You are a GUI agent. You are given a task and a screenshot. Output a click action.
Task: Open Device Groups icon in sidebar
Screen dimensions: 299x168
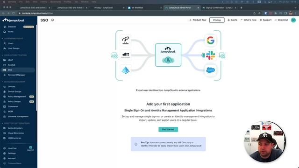click(5, 91)
